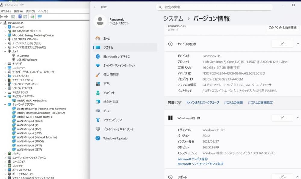Go to 個人用設定 personalization page
Viewport: 301px width, 179px height.
pyautogui.click(x=111, y=75)
